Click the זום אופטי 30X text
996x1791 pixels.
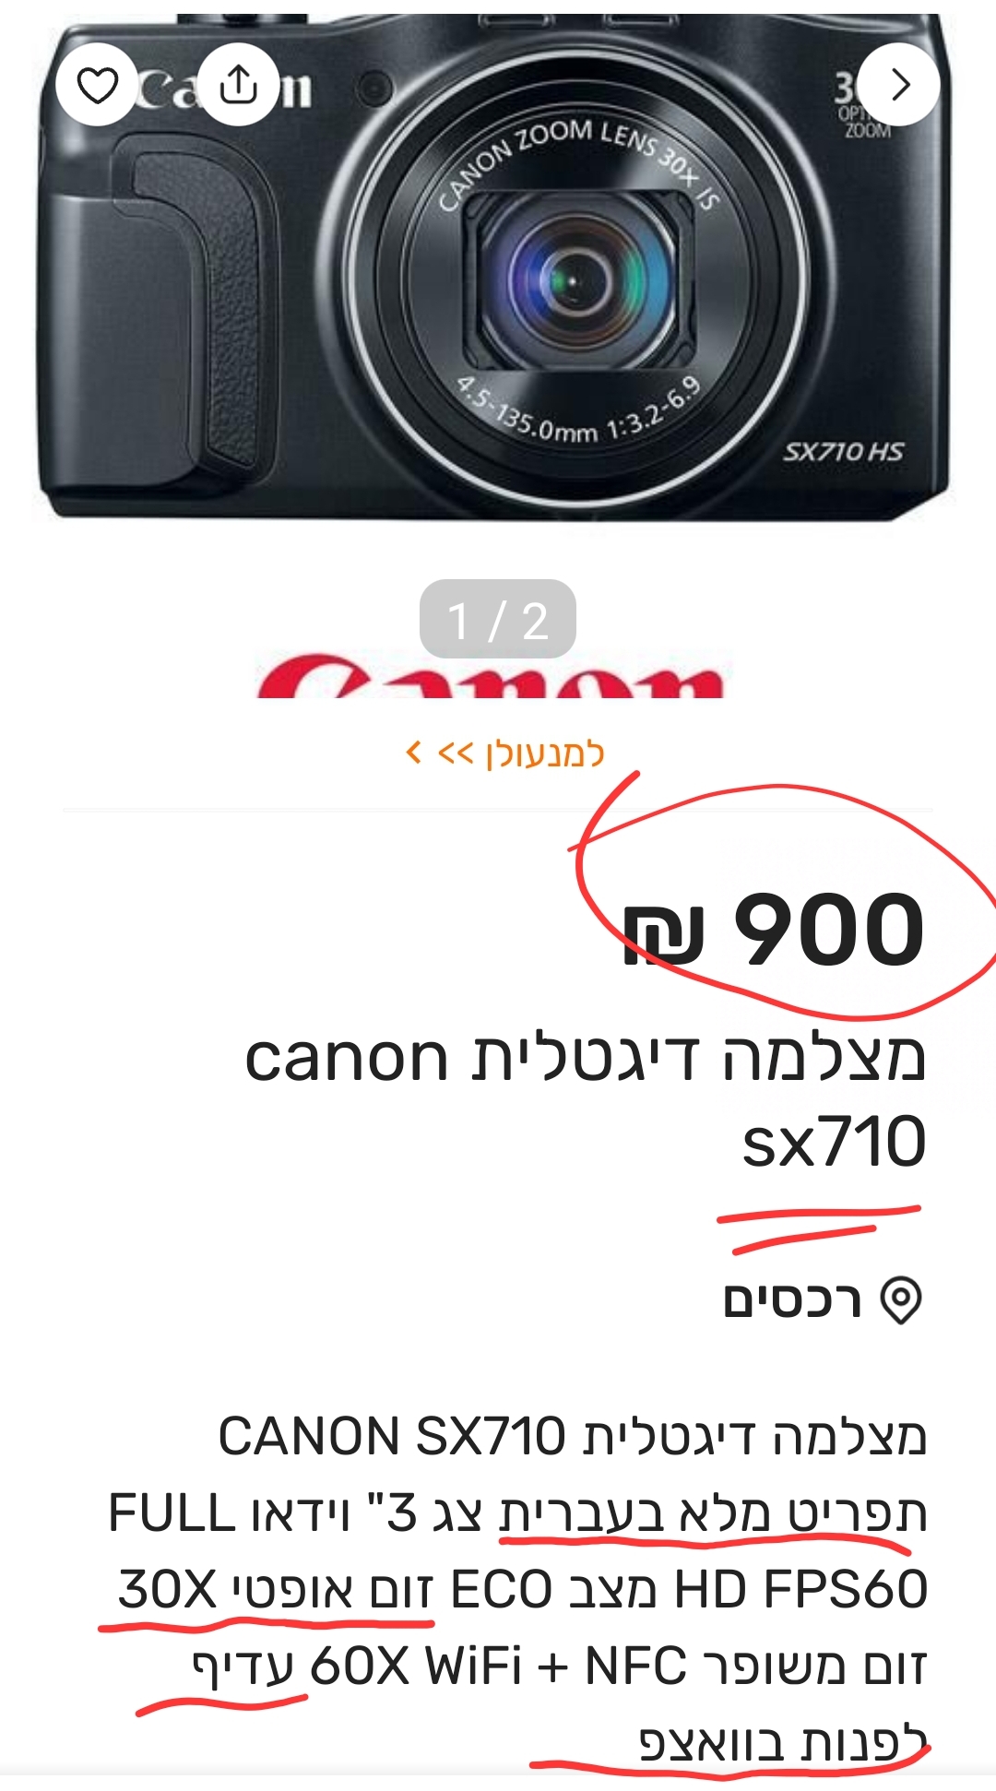(x=276, y=1590)
